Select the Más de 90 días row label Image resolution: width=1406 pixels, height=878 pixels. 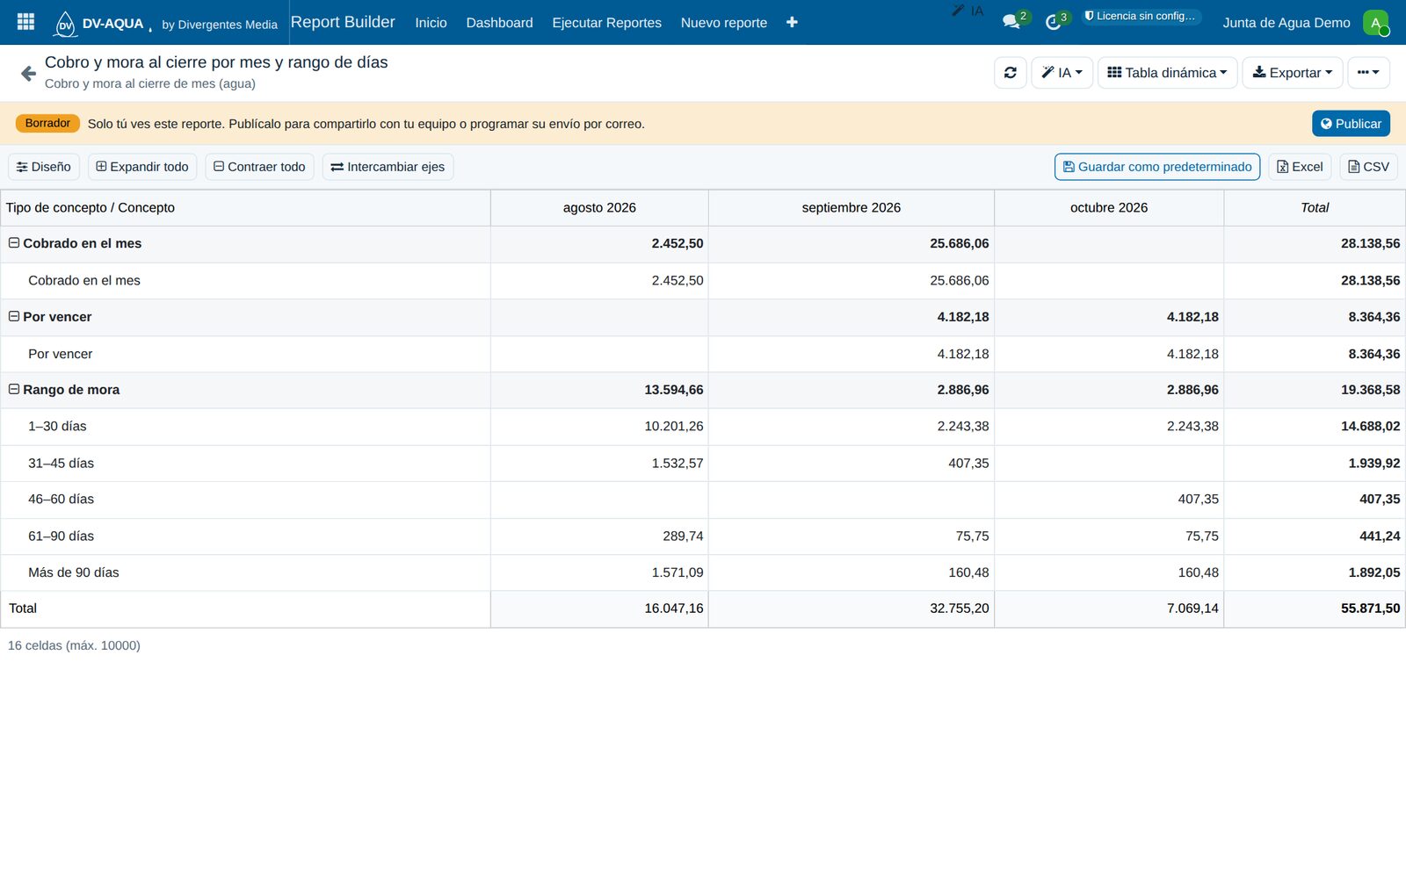click(x=74, y=572)
